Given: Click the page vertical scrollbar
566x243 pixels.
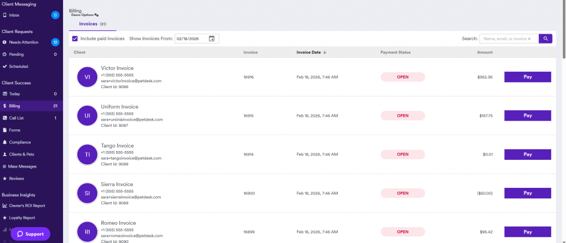Looking at the screenshot, I should tap(564, 29).
